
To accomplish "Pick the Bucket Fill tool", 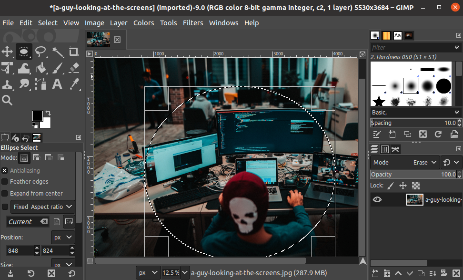I will tap(40, 68).
